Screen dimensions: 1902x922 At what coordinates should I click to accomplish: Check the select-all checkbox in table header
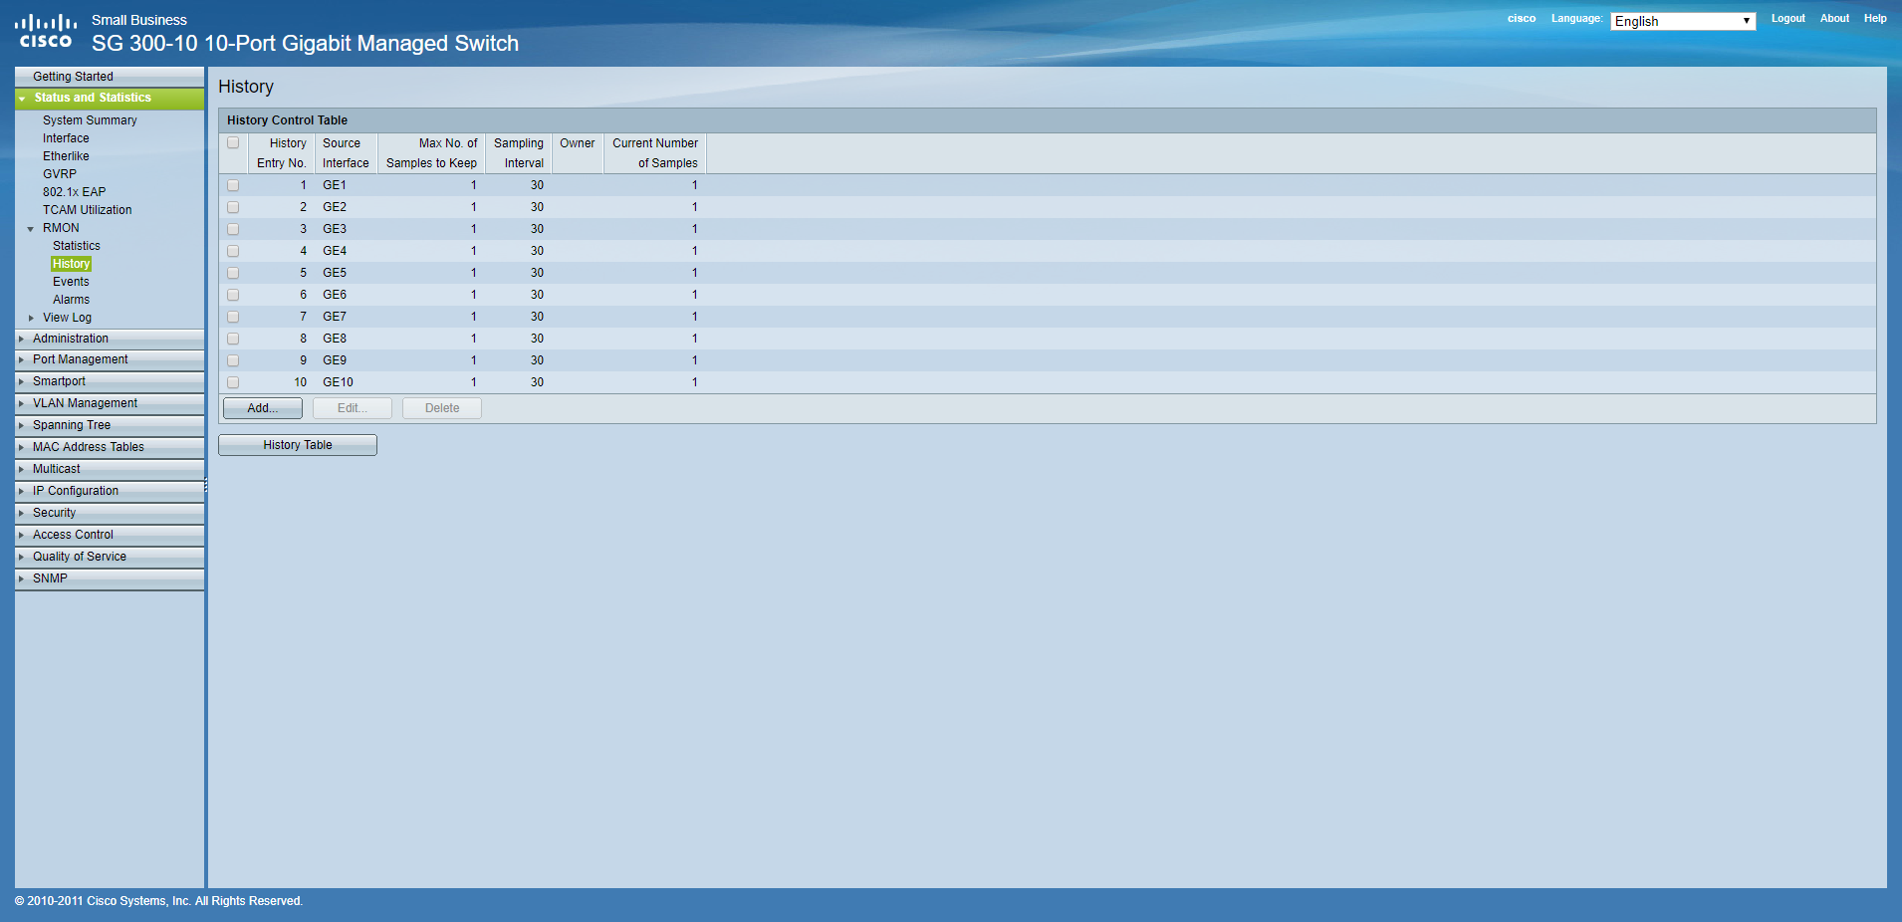tap(233, 143)
